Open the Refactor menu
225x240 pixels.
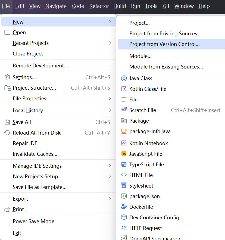click(99, 6)
